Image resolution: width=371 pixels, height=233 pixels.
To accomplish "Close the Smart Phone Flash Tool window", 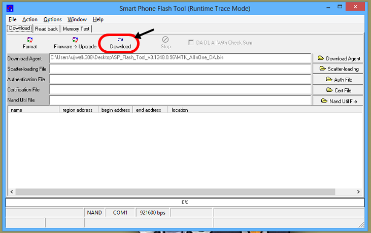I will [x=355, y=7].
